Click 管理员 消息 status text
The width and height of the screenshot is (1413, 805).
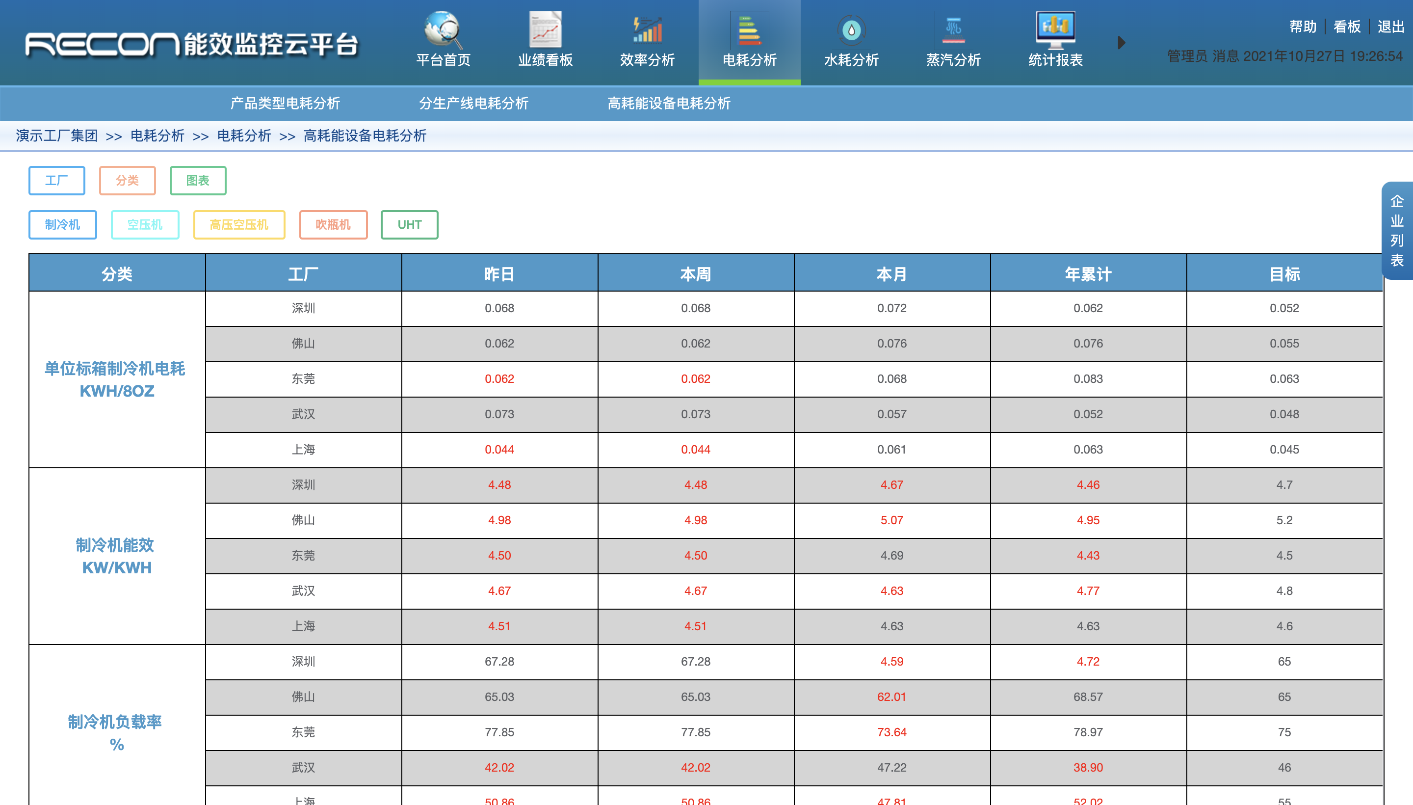1203,56
